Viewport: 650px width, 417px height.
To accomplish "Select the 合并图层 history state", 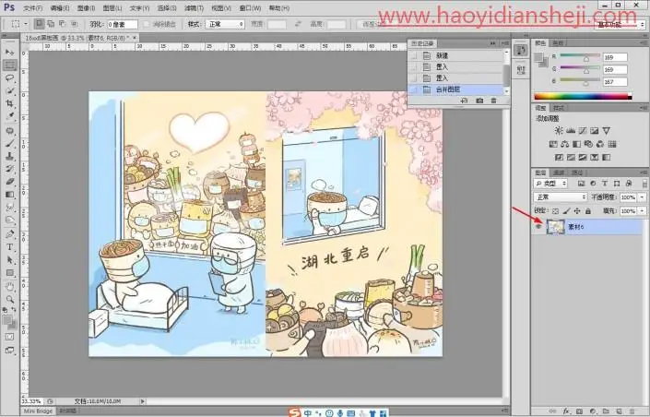I will [455, 89].
